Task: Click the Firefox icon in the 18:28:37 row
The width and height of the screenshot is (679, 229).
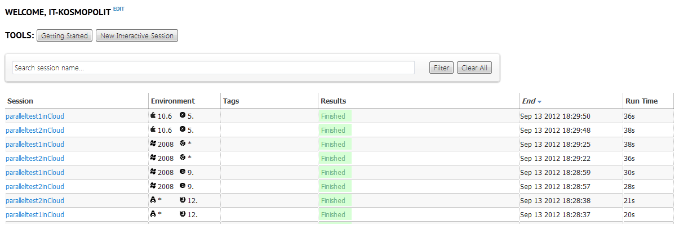Action: point(183,214)
